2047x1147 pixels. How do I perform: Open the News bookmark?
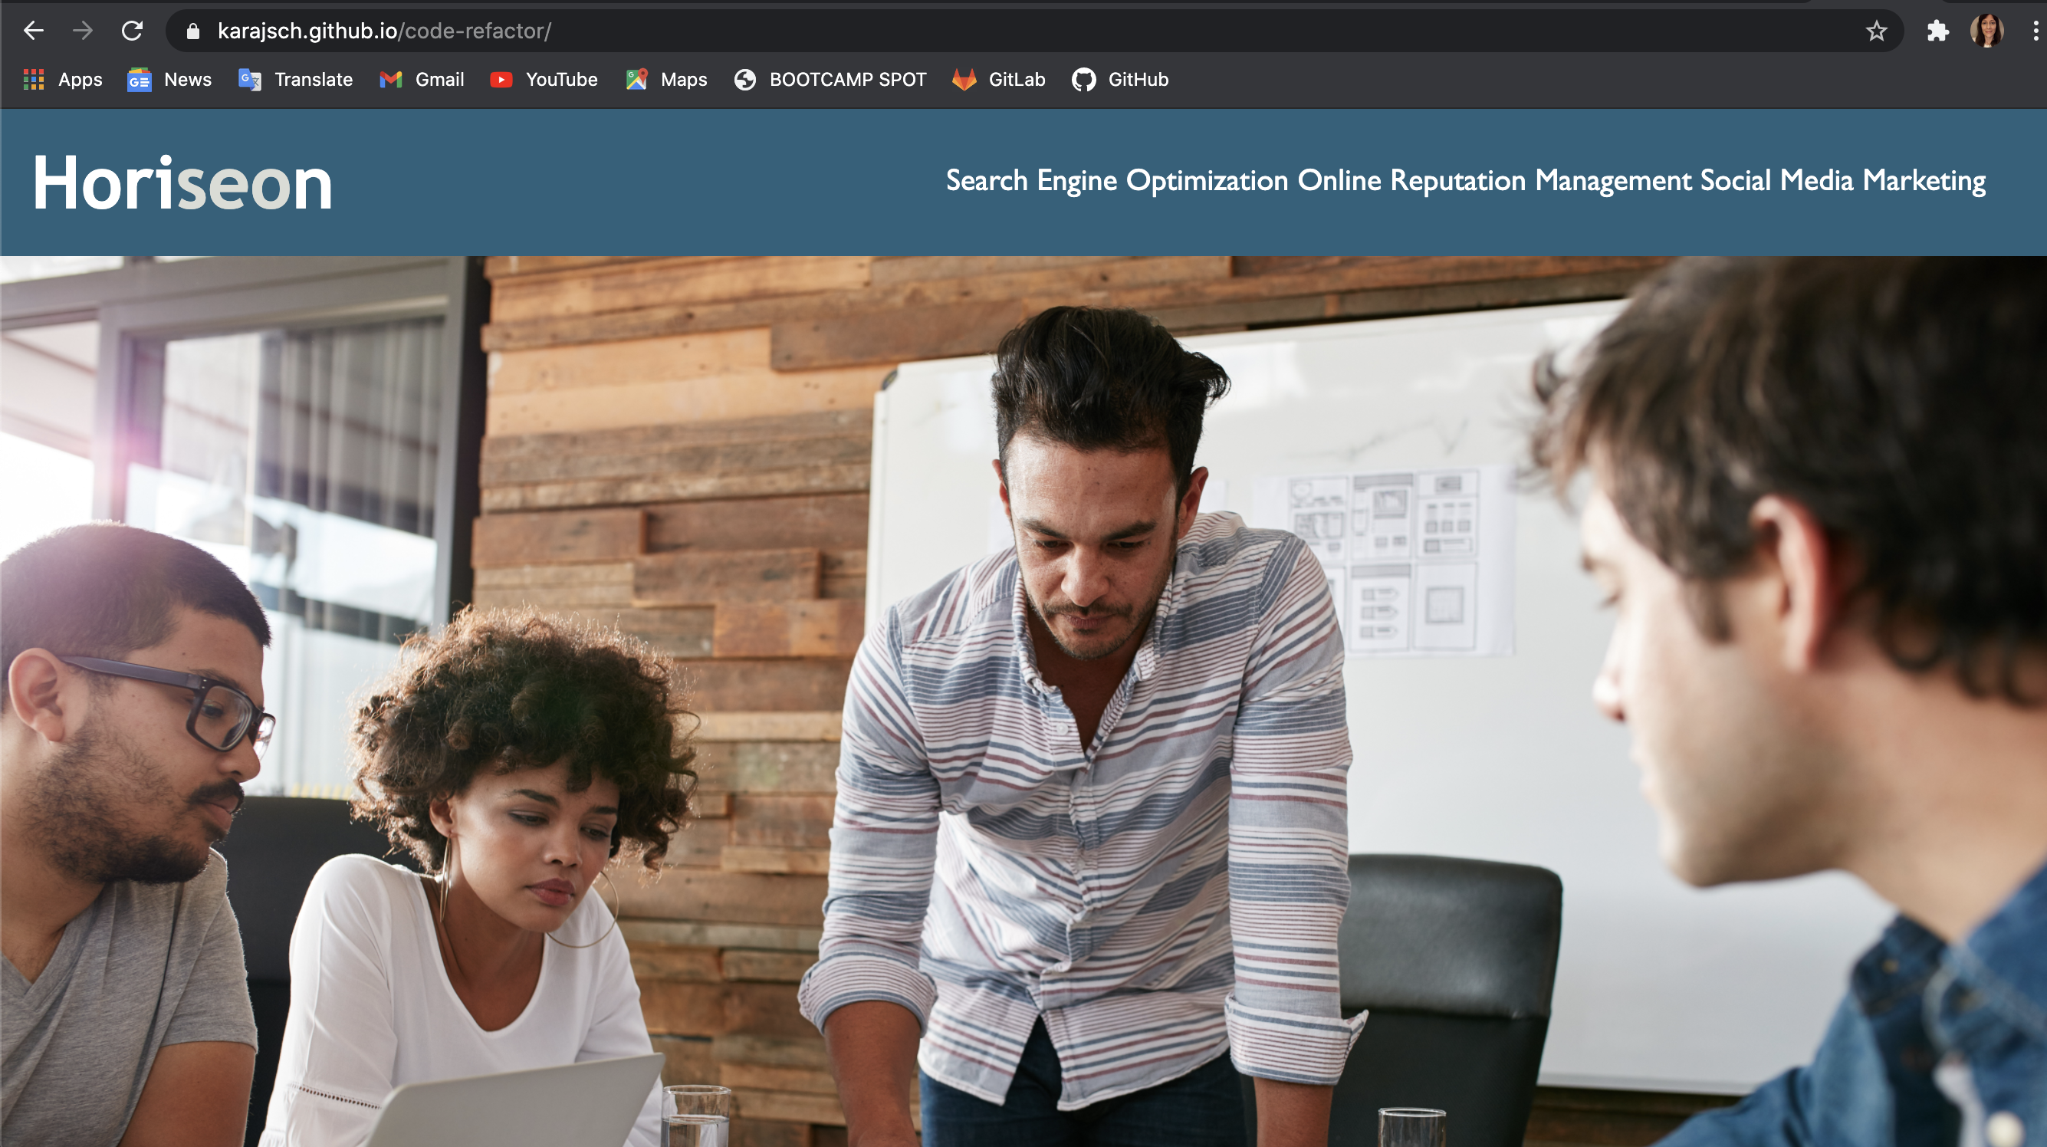[170, 80]
